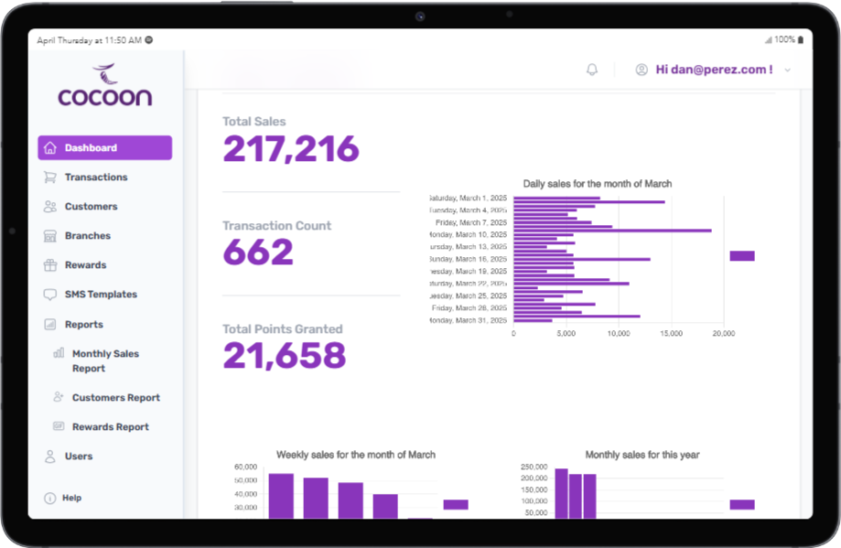Screen dimensions: 841x548
Task: Click the Monthly Sales Report bar icon
Action: [x=59, y=353]
